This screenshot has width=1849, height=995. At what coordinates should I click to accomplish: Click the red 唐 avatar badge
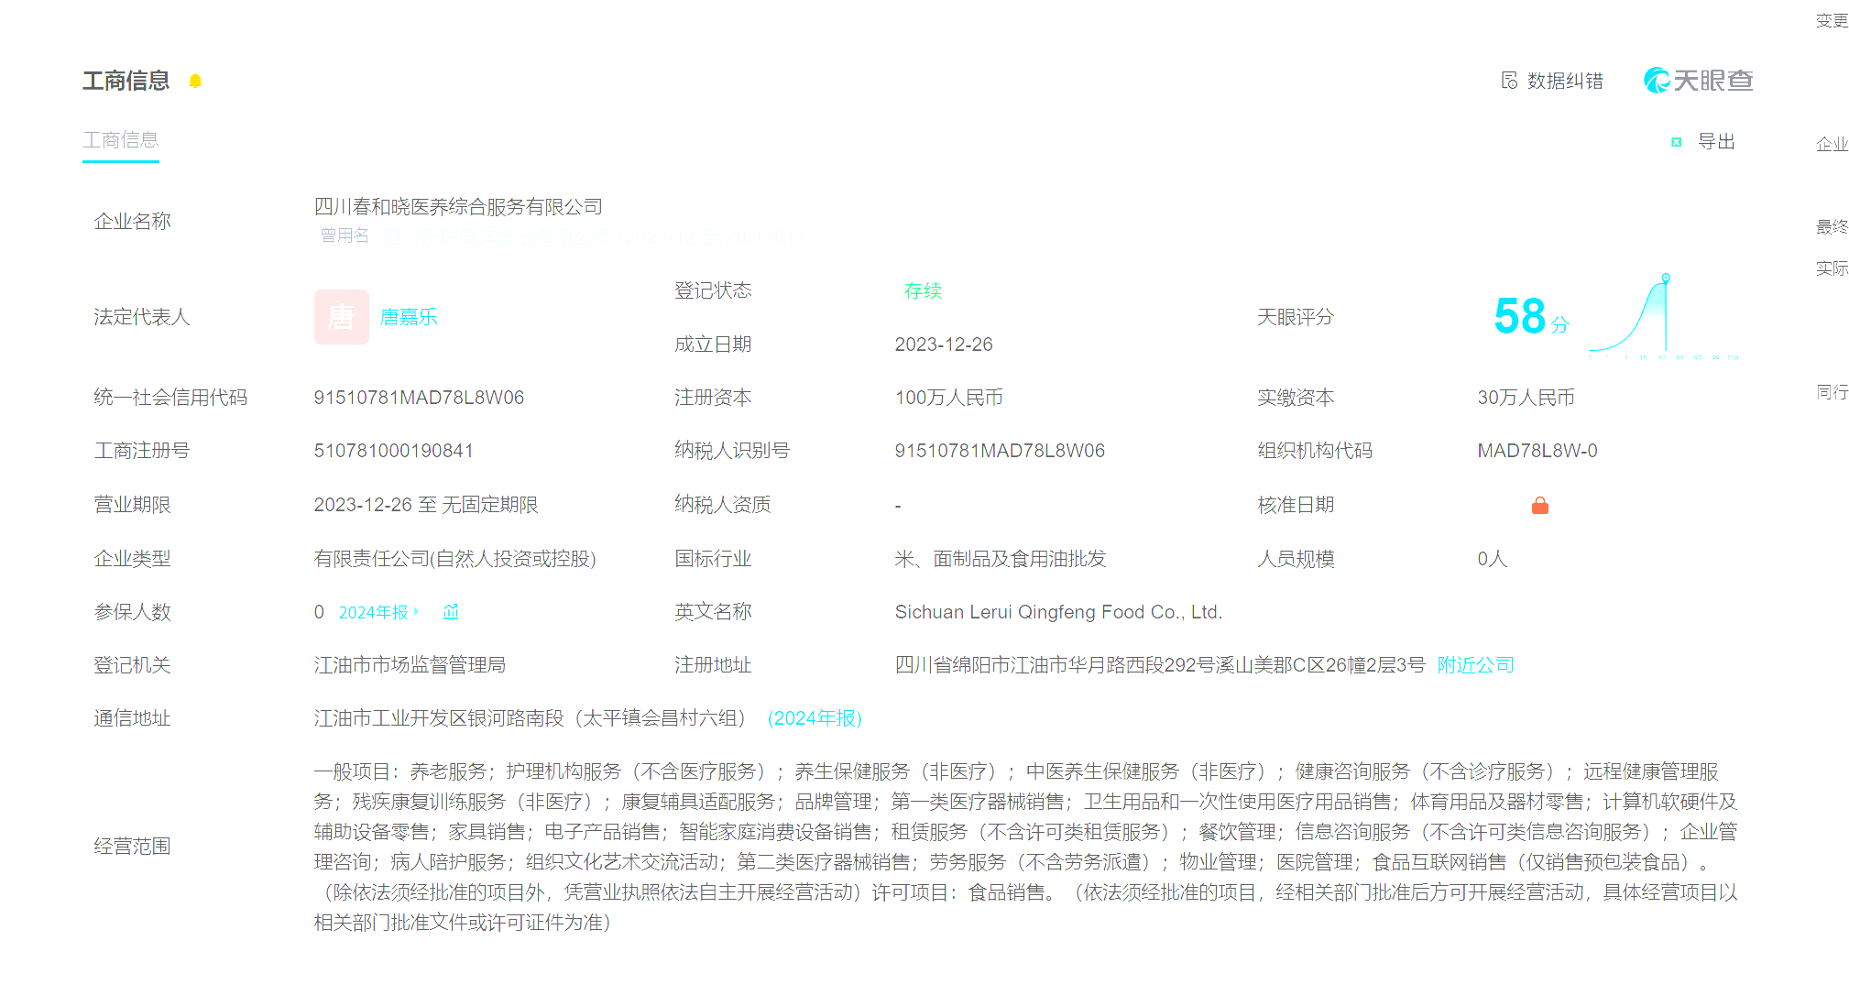pyautogui.click(x=341, y=317)
